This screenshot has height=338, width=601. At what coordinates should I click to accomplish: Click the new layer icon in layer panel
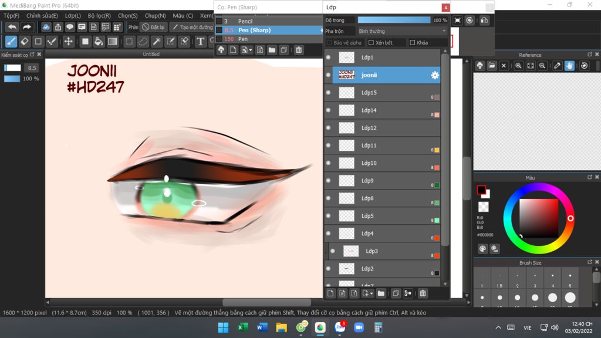pyautogui.click(x=330, y=293)
